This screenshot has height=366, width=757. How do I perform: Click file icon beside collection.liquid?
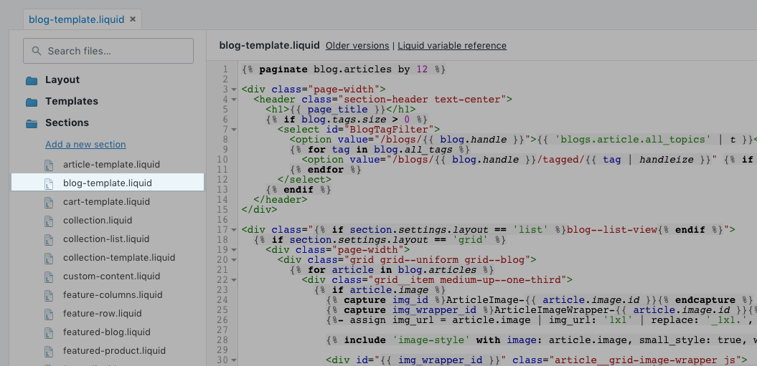click(48, 221)
